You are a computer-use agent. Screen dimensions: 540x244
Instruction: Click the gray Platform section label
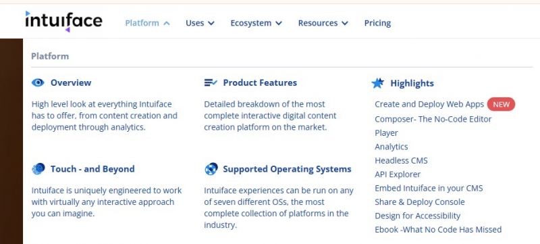click(50, 56)
